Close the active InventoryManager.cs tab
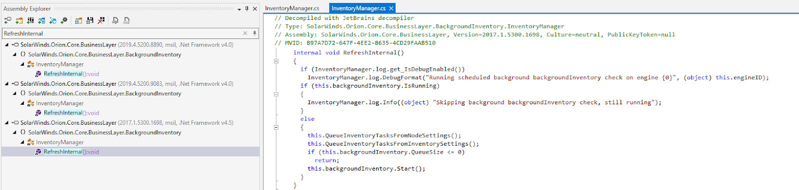Viewport: 799px width, 190px height. 391,8
